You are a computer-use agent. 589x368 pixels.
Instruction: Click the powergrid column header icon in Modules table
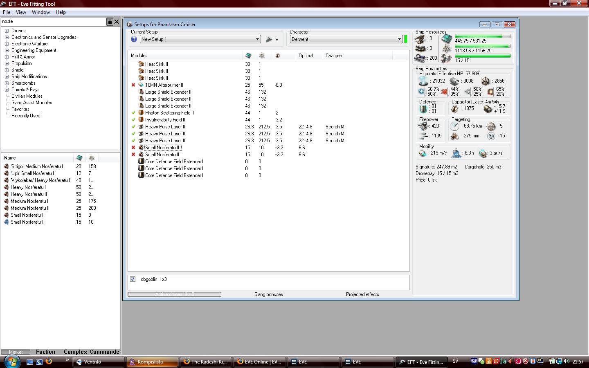click(262, 56)
